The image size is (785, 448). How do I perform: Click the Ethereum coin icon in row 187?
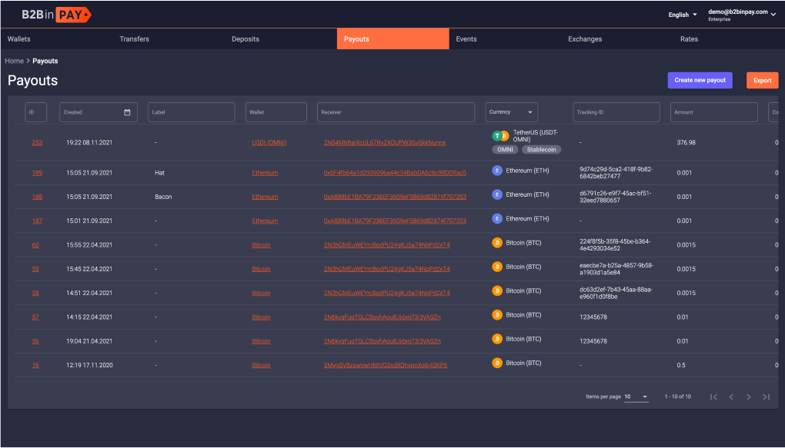point(497,218)
